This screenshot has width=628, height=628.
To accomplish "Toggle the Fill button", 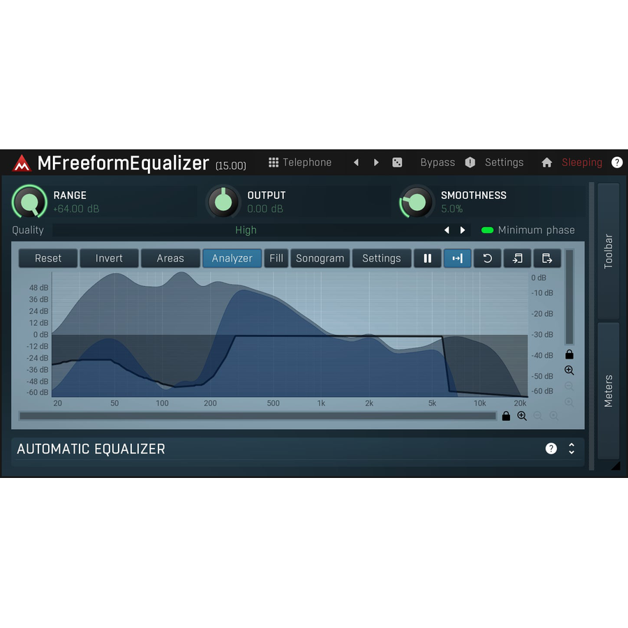I will 276,258.
